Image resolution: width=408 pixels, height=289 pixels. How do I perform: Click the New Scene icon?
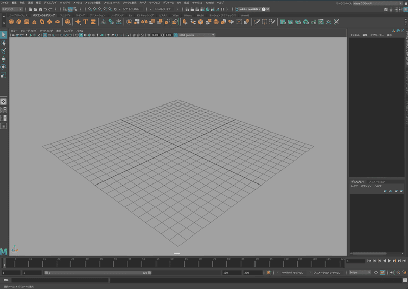[30, 9]
